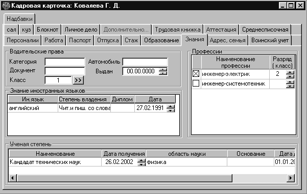Click the Разряд (класс) column header

(x=282, y=62)
